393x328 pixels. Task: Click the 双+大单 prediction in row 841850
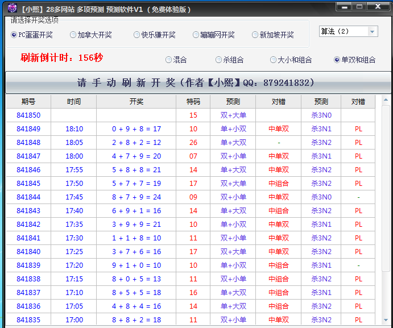point(233,115)
